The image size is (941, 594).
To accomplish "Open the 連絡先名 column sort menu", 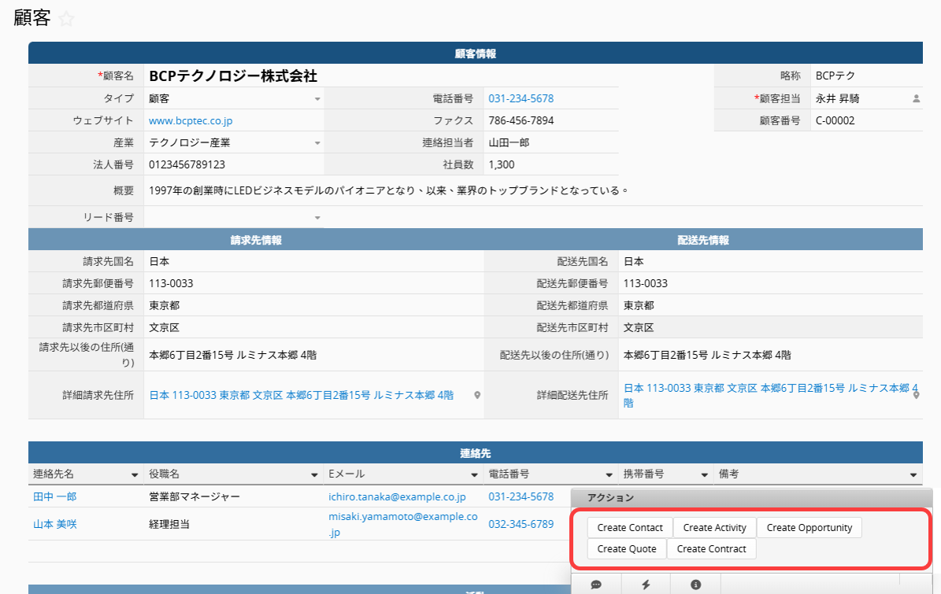I will click(x=135, y=475).
